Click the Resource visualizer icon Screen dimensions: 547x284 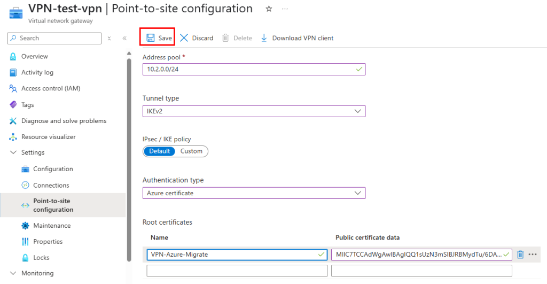tap(13, 137)
